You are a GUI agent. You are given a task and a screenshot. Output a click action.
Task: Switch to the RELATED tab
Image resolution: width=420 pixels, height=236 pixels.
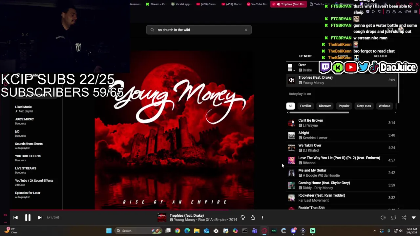(x=381, y=56)
